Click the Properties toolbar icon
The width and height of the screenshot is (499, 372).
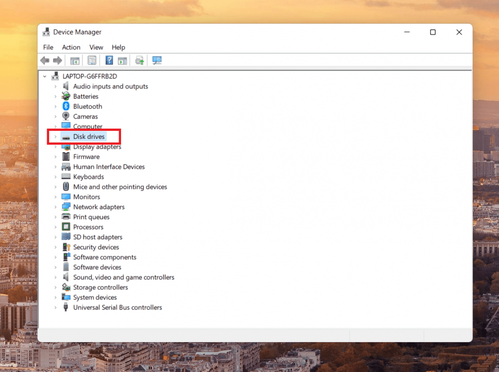click(x=92, y=60)
